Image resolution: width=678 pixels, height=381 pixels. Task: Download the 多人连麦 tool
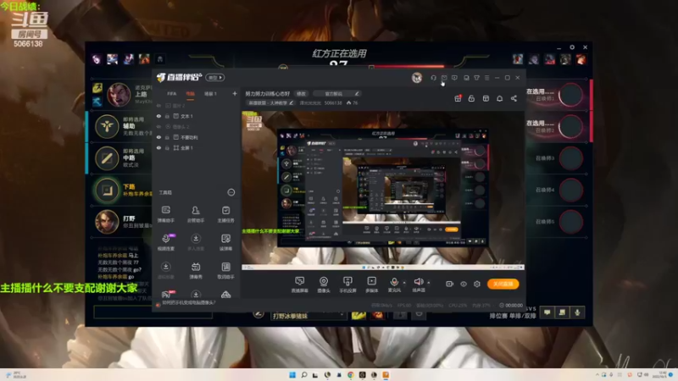click(196, 242)
